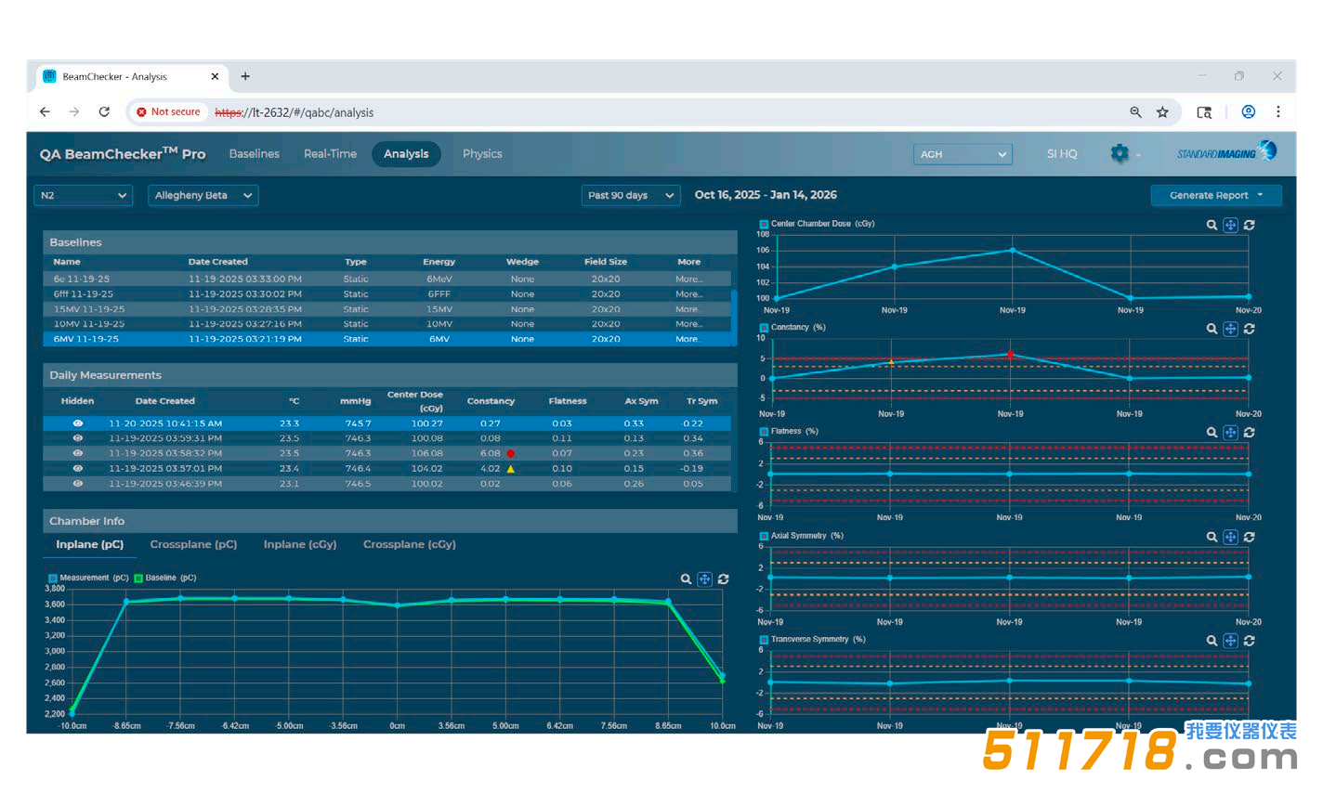The height and width of the screenshot is (793, 1323).
Task: Refresh the Constancy chart view
Action: pyautogui.click(x=1250, y=329)
